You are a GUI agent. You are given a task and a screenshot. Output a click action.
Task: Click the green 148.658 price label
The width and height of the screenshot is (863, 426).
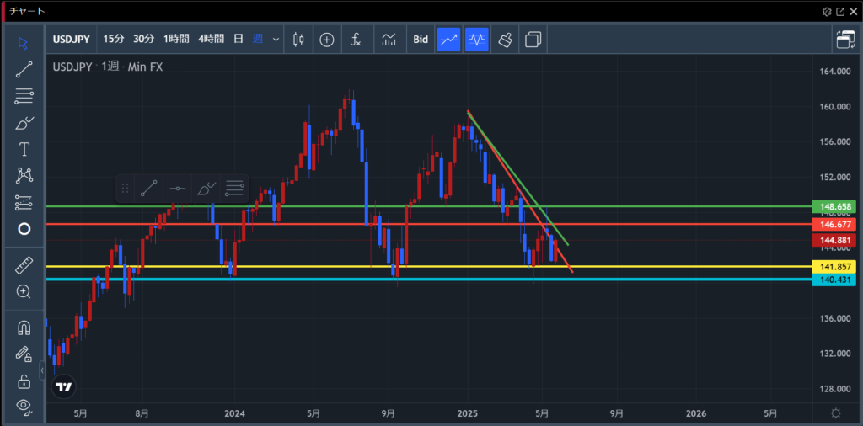click(834, 207)
